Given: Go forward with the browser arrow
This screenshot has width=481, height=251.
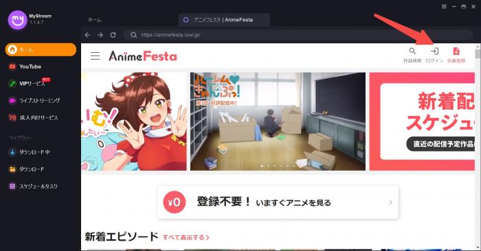Looking at the screenshot, I should point(100,35).
